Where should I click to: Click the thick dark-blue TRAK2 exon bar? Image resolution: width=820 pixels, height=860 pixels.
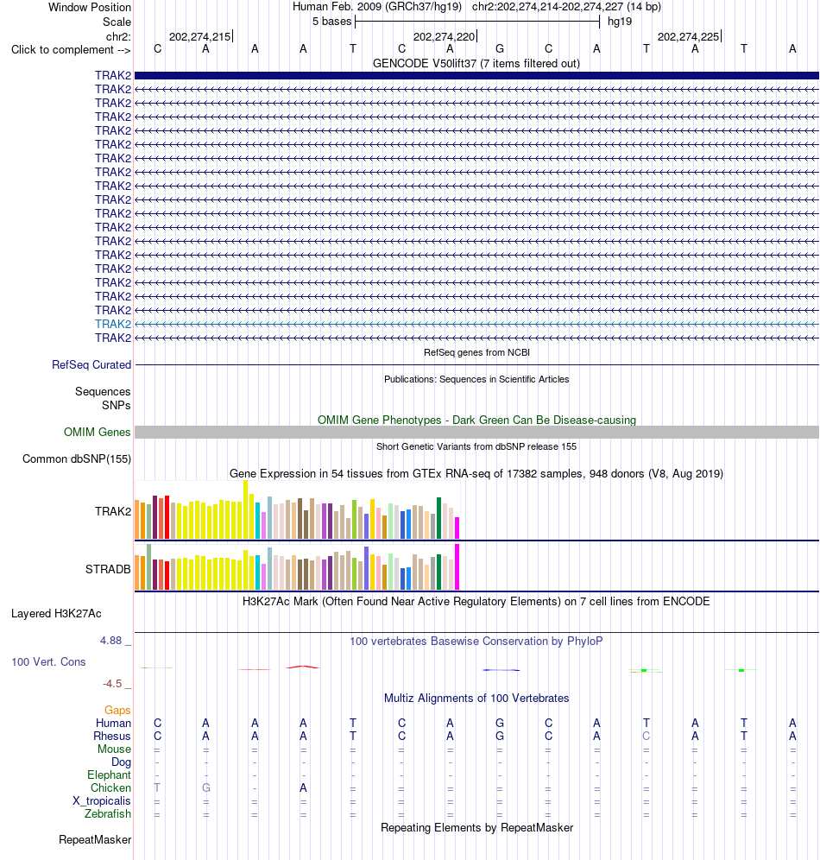point(476,75)
